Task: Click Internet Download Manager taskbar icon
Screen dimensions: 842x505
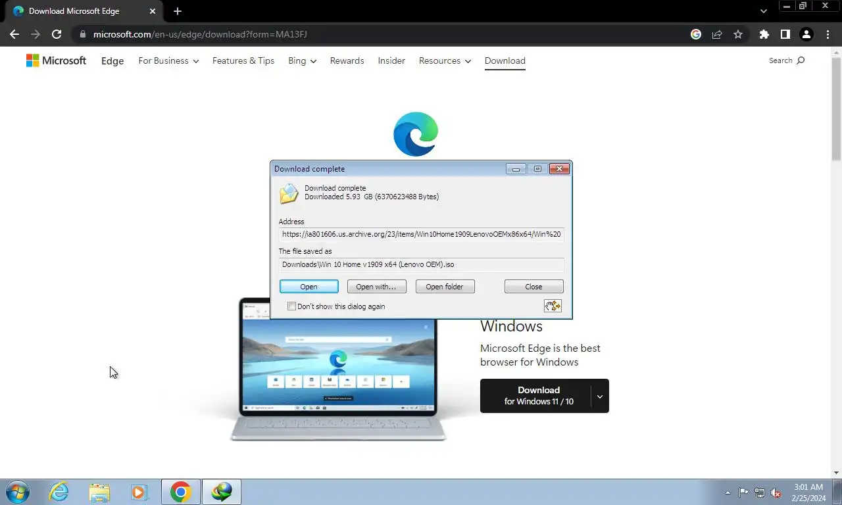Action: 222,492
